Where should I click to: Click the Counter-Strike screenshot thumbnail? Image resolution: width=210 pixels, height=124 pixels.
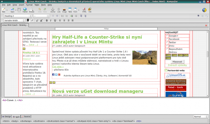[x=145, y=58]
